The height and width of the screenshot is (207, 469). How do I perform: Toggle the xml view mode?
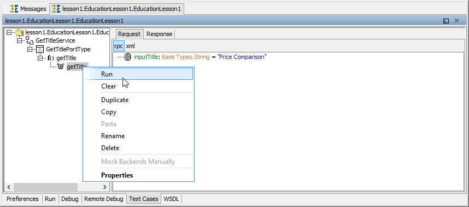point(131,46)
